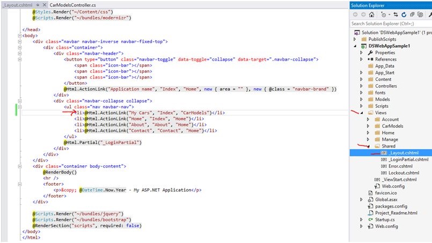Click Sync with Active Document icon
The height and width of the screenshot is (243, 432).
[396, 14]
